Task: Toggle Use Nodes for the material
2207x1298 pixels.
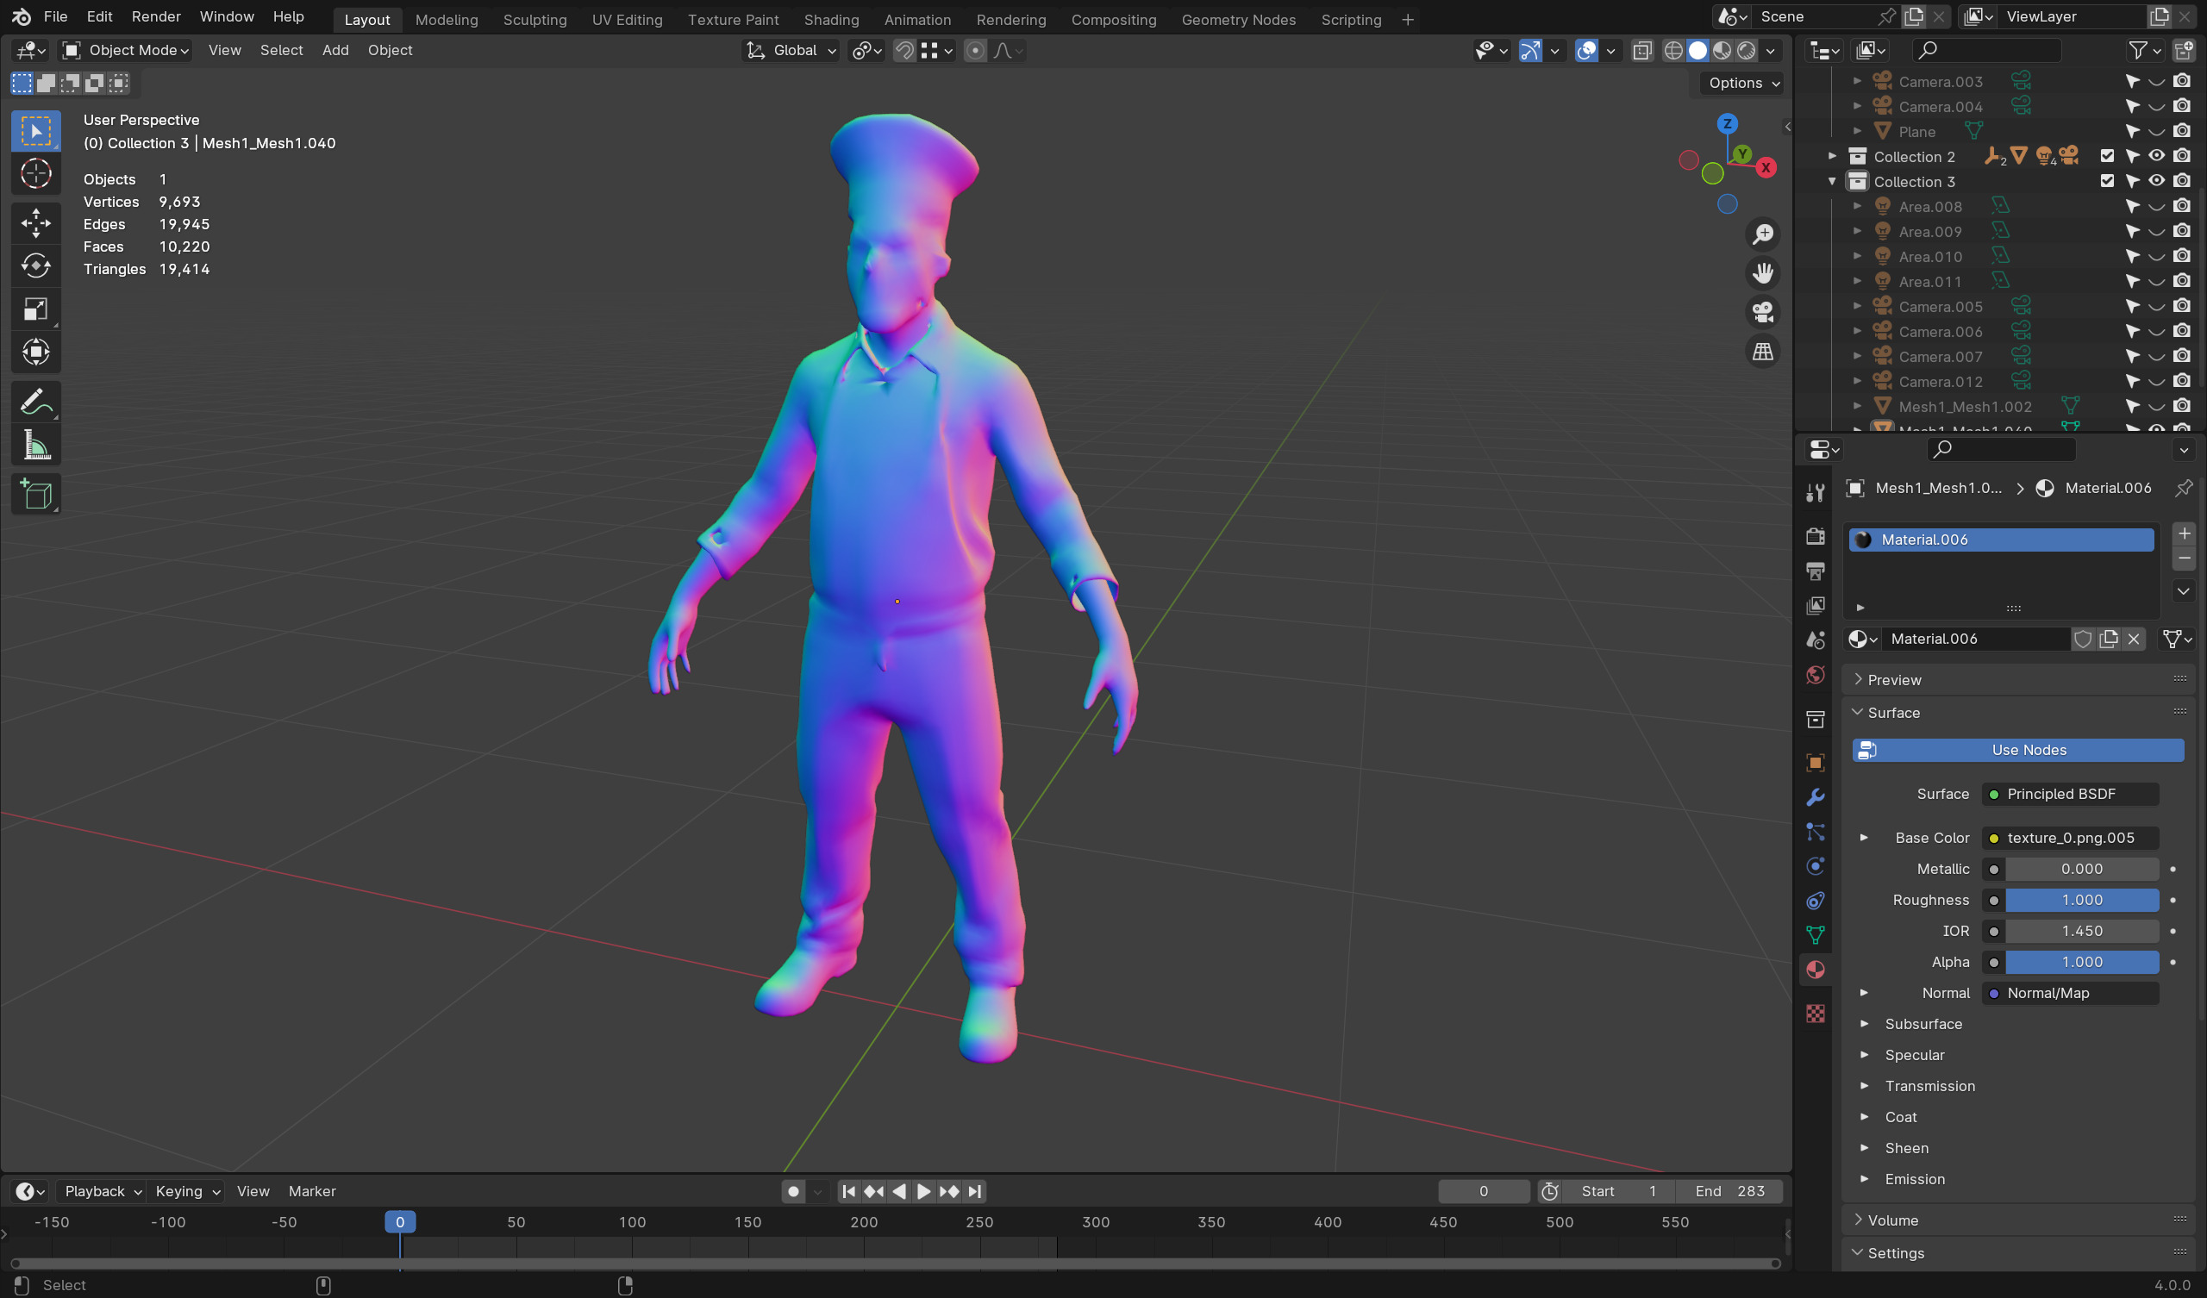Action: click(x=2017, y=750)
